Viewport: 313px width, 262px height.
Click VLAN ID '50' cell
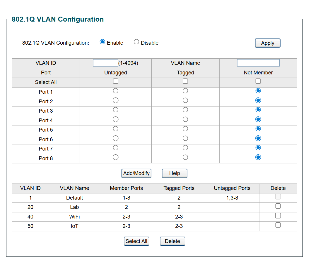[x=30, y=226]
